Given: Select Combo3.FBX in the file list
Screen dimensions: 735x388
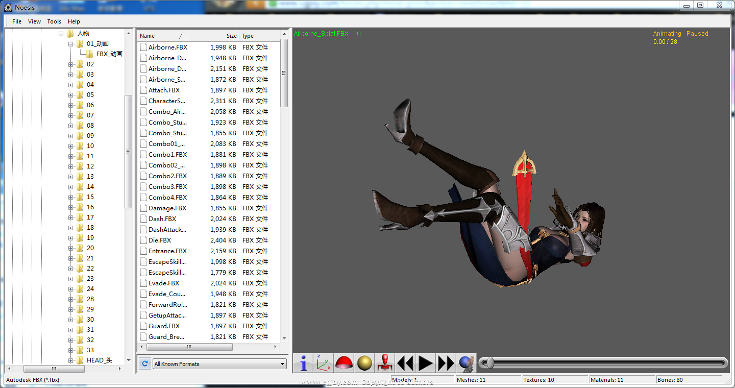Looking at the screenshot, I should 167,186.
